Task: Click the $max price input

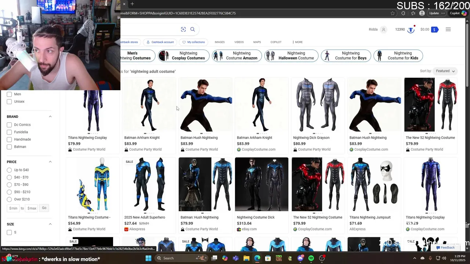Action: (x=32, y=208)
